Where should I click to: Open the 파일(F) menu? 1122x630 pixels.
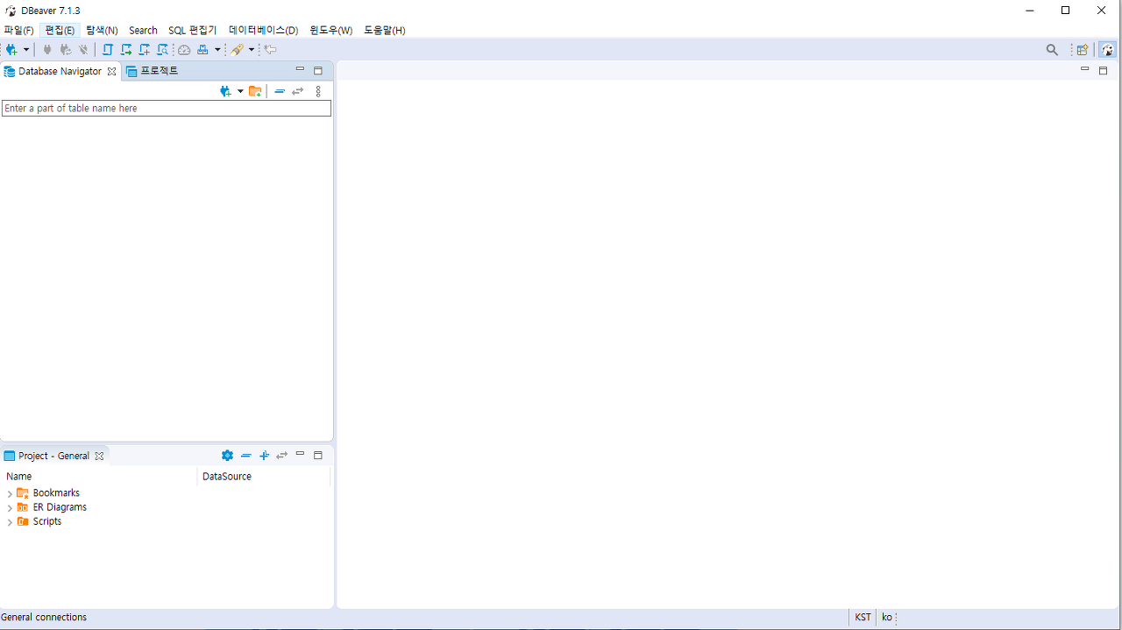(x=18, y=30)
